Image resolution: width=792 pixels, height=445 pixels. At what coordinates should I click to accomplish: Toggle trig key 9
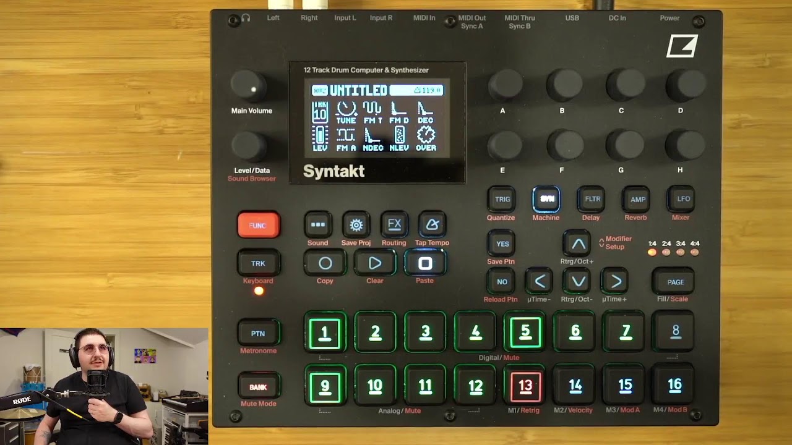(325, 386)
